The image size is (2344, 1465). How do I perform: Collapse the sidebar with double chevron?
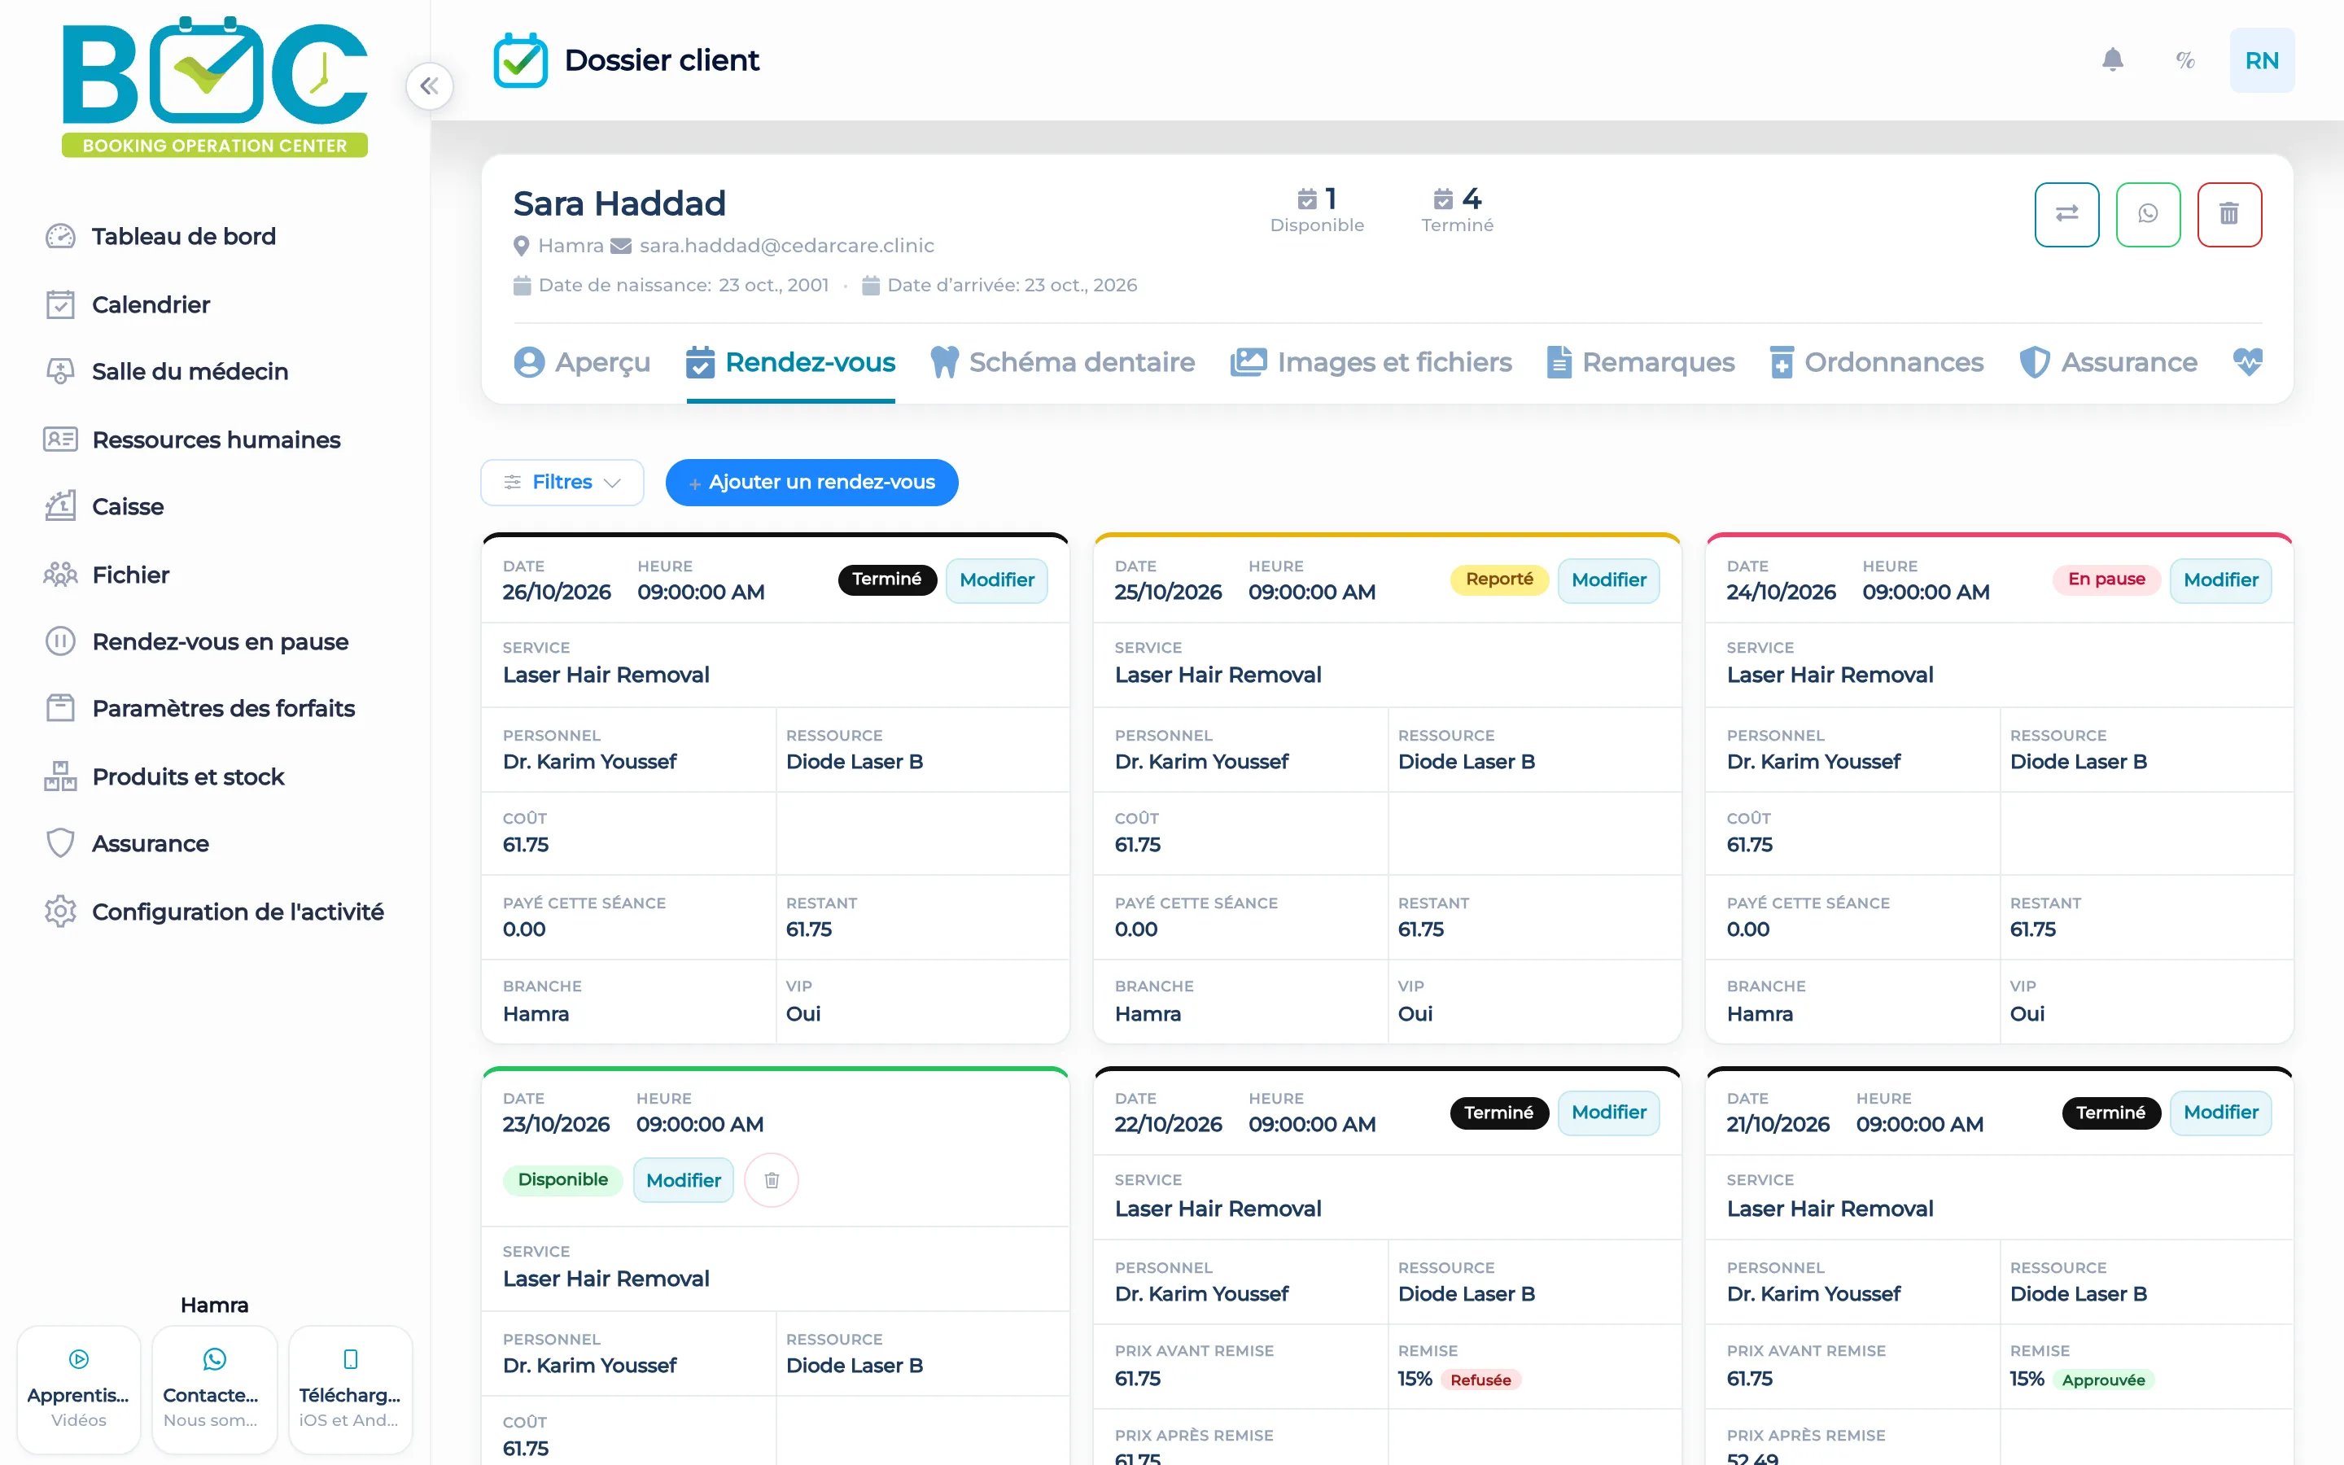[x=429, y=86]
